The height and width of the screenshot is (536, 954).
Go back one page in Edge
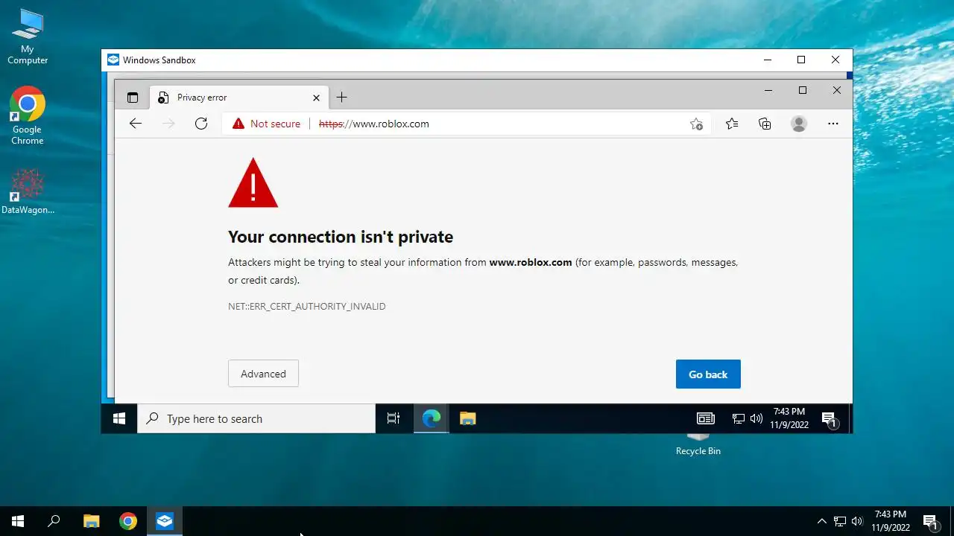click(136, 124)
